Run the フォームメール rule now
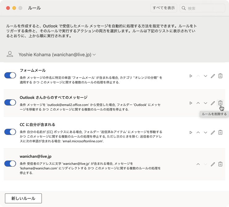229x207 pixels. click(191, 76)
